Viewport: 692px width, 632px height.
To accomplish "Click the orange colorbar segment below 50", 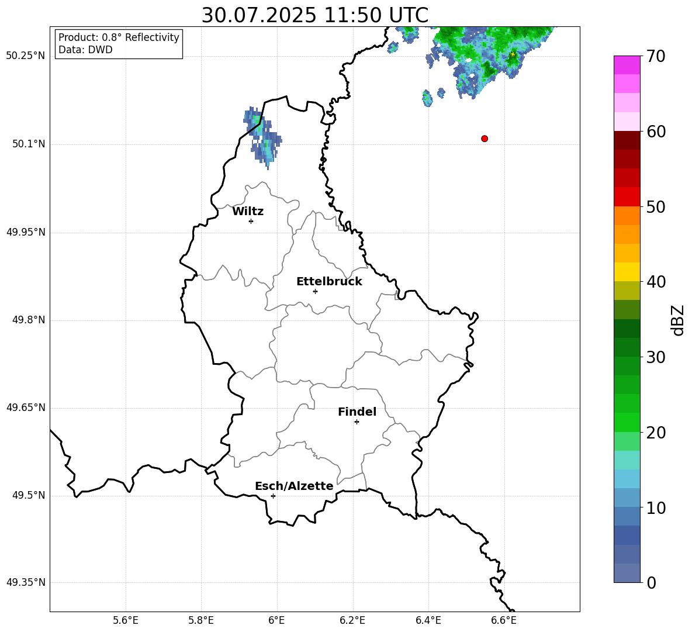I will [627, 216].
